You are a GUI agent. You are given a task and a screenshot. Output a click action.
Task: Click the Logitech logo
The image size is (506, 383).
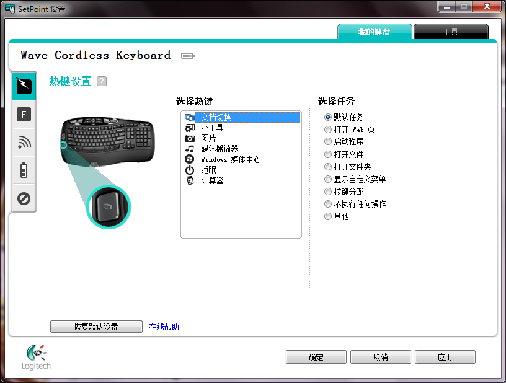coord(36,358)
